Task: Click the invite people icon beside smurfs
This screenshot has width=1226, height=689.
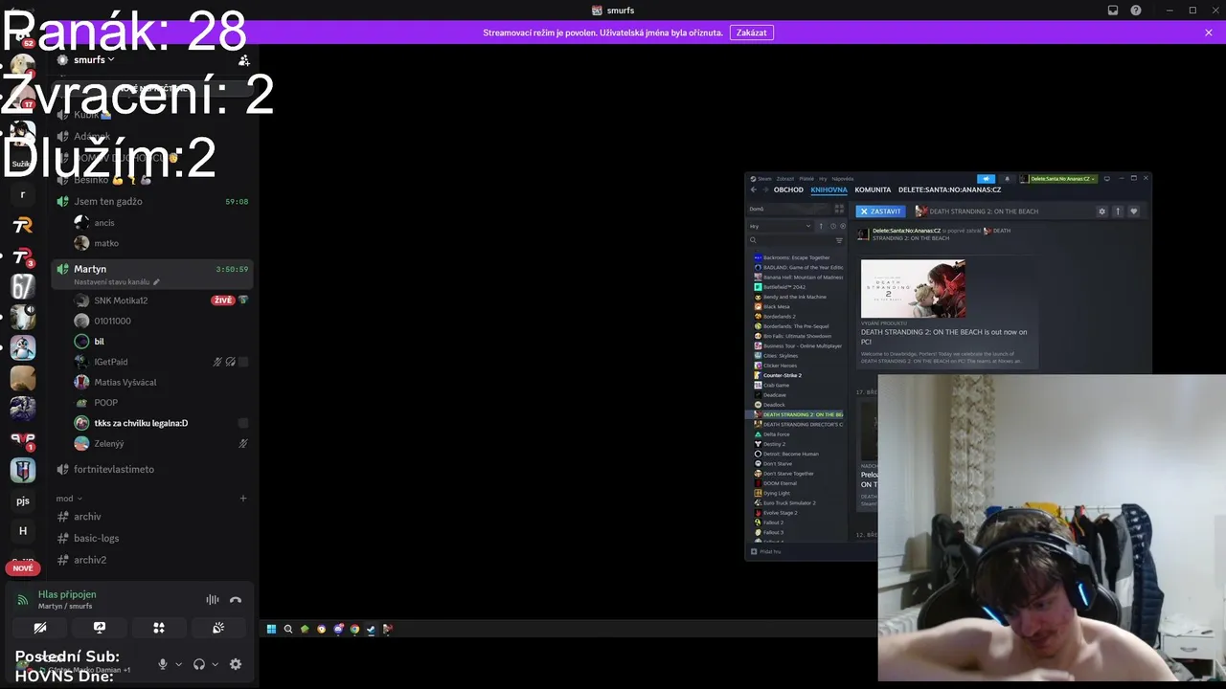Action: click(243, 59)
